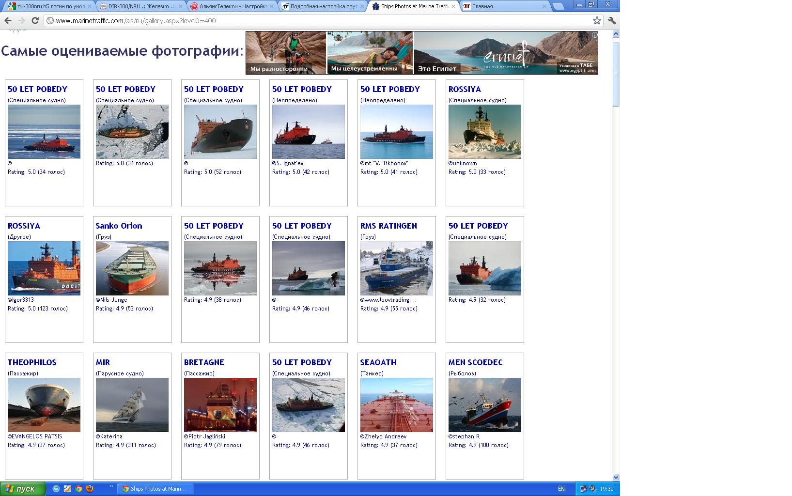Open the MIR sailing ship thumbnail
The height and width of the screenshot is (496, 792).
pyautogui.click(x=132, y=405)
